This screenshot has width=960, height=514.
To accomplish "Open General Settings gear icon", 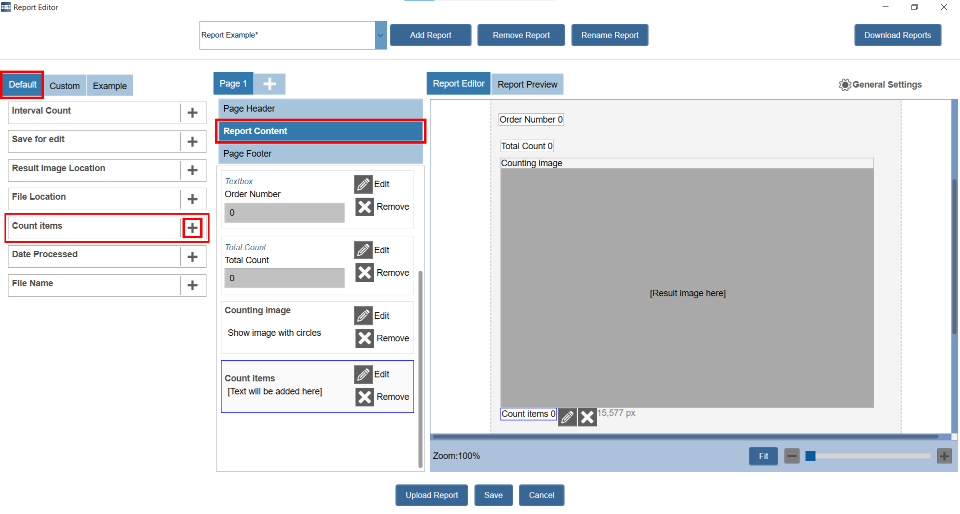I will pos(844,85).
